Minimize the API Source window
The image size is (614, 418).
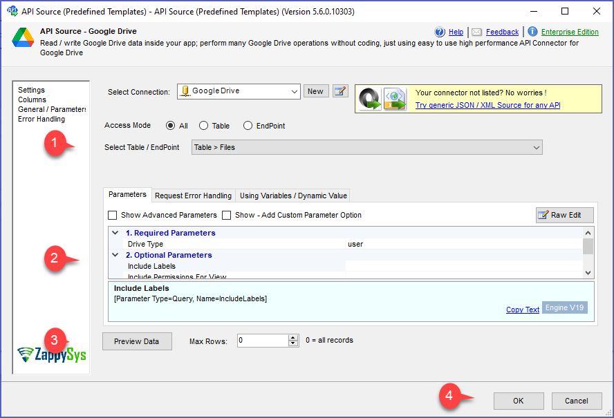tap(533, 11)
